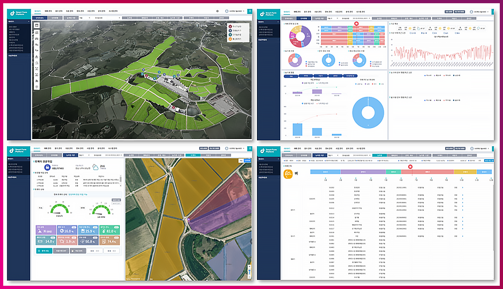This screenshot has height=289, width=503.
Task: Select the first dark blue pill tab under machinery status
Action: click(291, 76)
